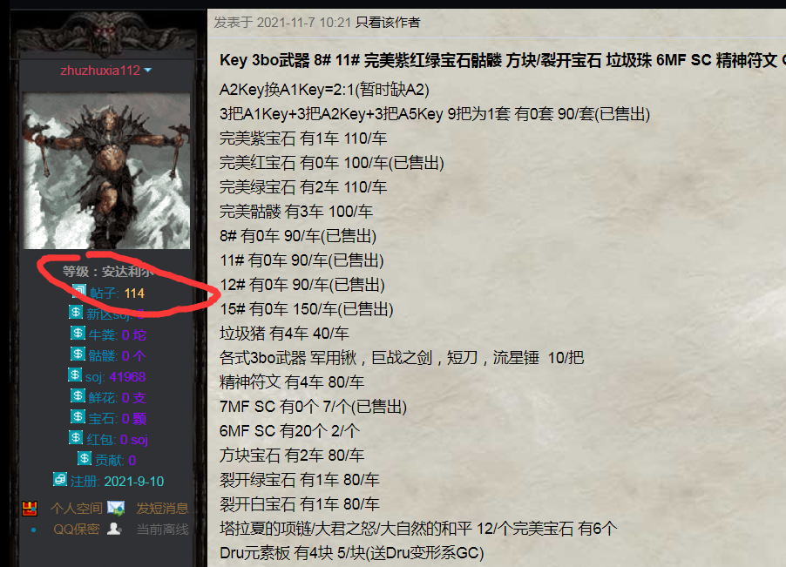The width and height of the screenshot is (786, 567).
Task: Click the dollar icon beside soj 41968
Action: click(75, 375)
